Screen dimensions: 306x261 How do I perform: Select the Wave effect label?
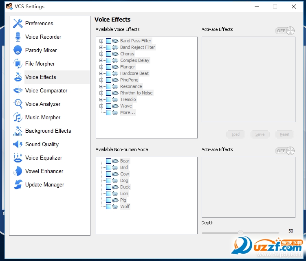pos(126,106)
